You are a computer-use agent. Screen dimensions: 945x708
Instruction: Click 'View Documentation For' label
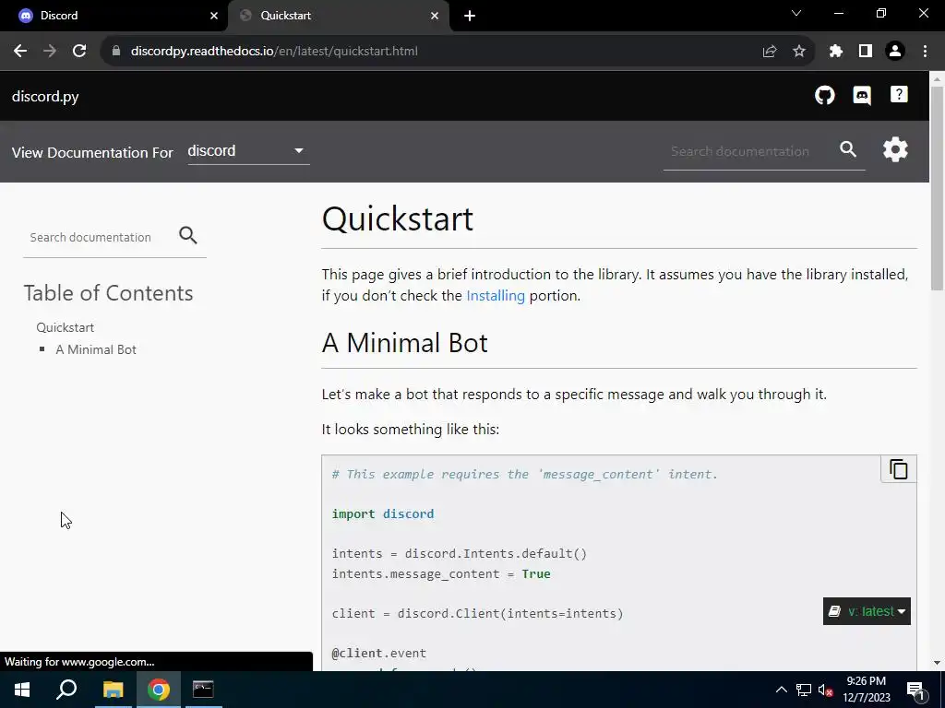[92, 152]
